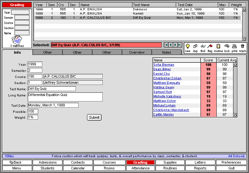Click the 'trash' can icon
Screen dimensions: 249x173
tap(242, 46)
